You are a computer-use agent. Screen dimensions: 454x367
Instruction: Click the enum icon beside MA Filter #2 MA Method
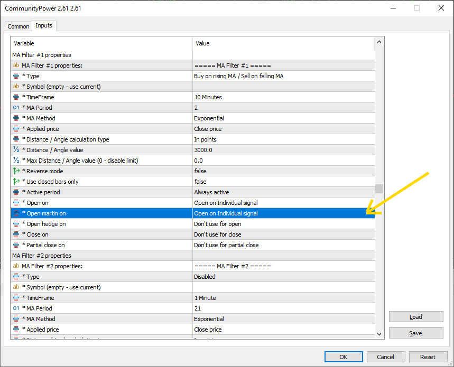tap(16, 319)
